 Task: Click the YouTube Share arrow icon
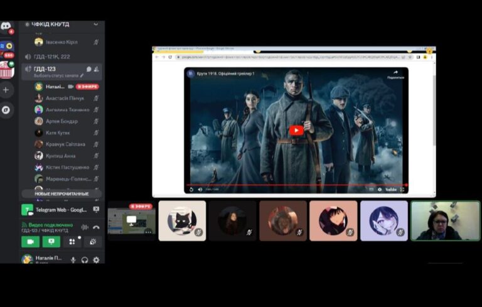tap(395, 73)
